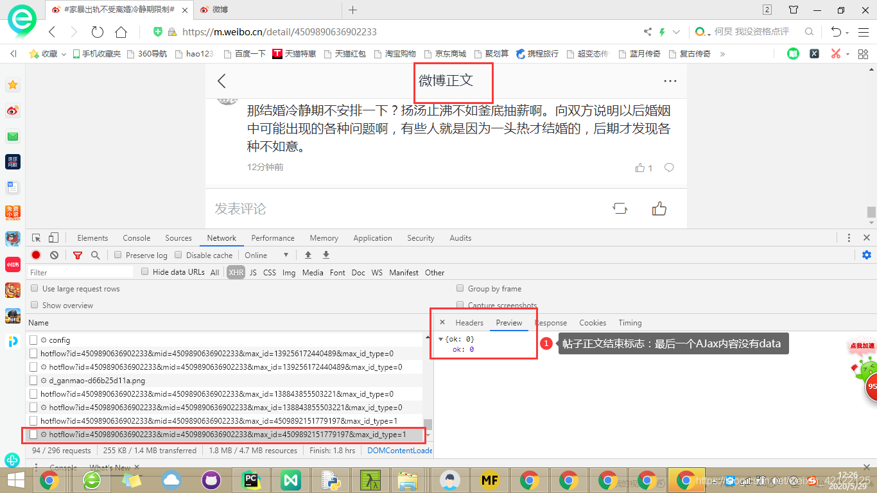Switch to the Console panel
Image resolution: width=877 pixels, height=493 pixels.
click(x=136, y=238)
